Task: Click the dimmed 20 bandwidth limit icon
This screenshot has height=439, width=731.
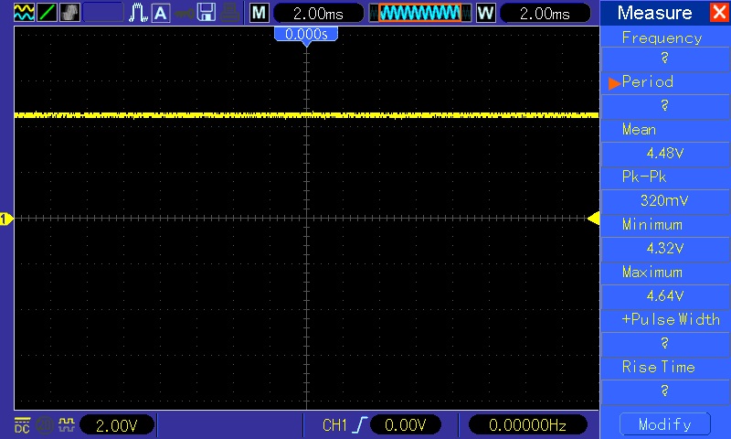Action: click(x=44, y=425)
